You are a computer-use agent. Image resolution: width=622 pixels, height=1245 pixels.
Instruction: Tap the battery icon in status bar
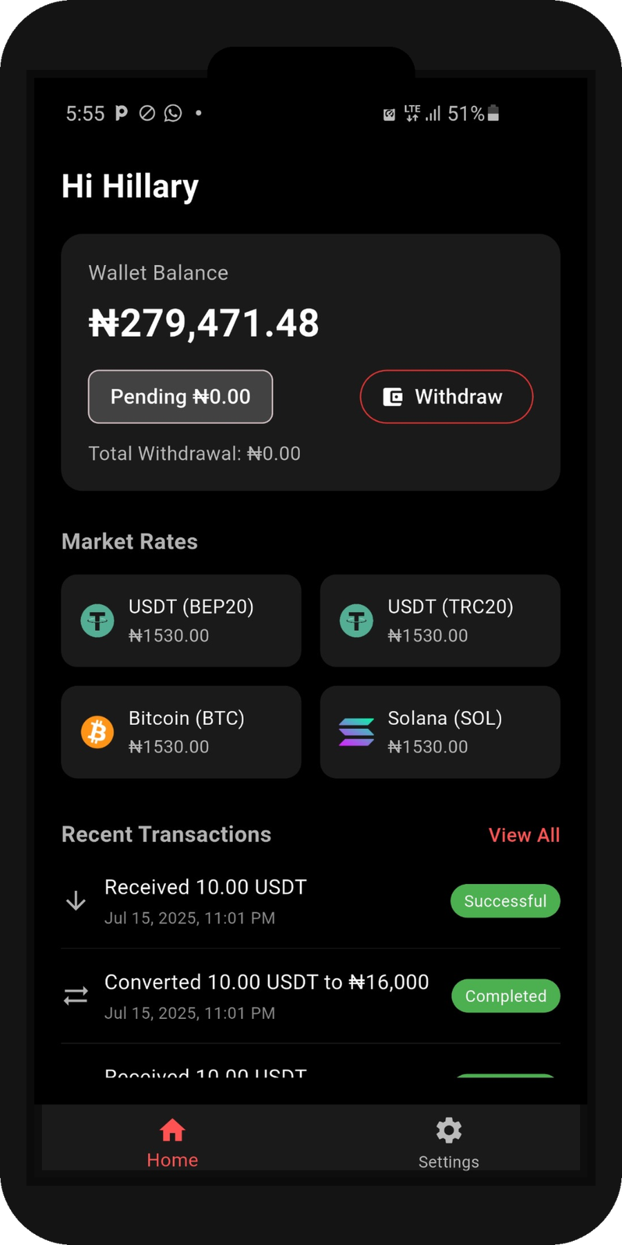click(493, 113)
